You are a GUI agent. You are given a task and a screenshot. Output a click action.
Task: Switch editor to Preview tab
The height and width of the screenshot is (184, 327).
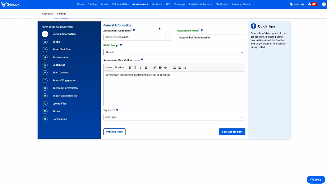120,68
